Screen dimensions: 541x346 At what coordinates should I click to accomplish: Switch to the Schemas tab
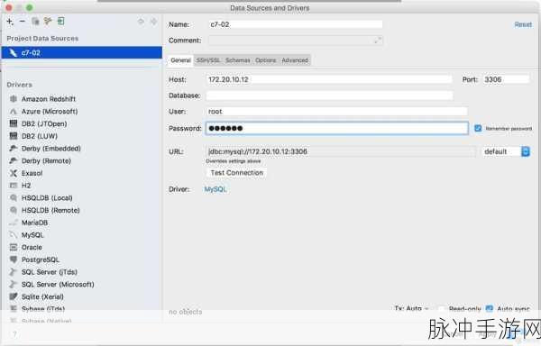[x=238, y=60]
